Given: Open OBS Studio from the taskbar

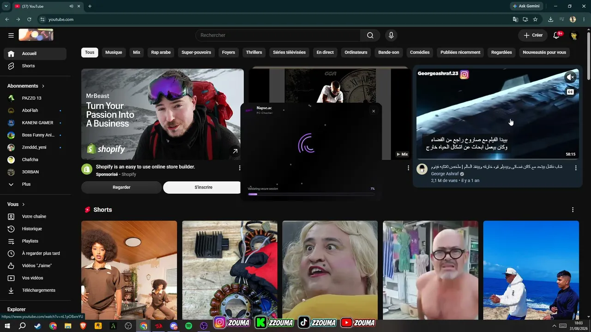Looking at the screenshot, I should [x=128, y=326].
